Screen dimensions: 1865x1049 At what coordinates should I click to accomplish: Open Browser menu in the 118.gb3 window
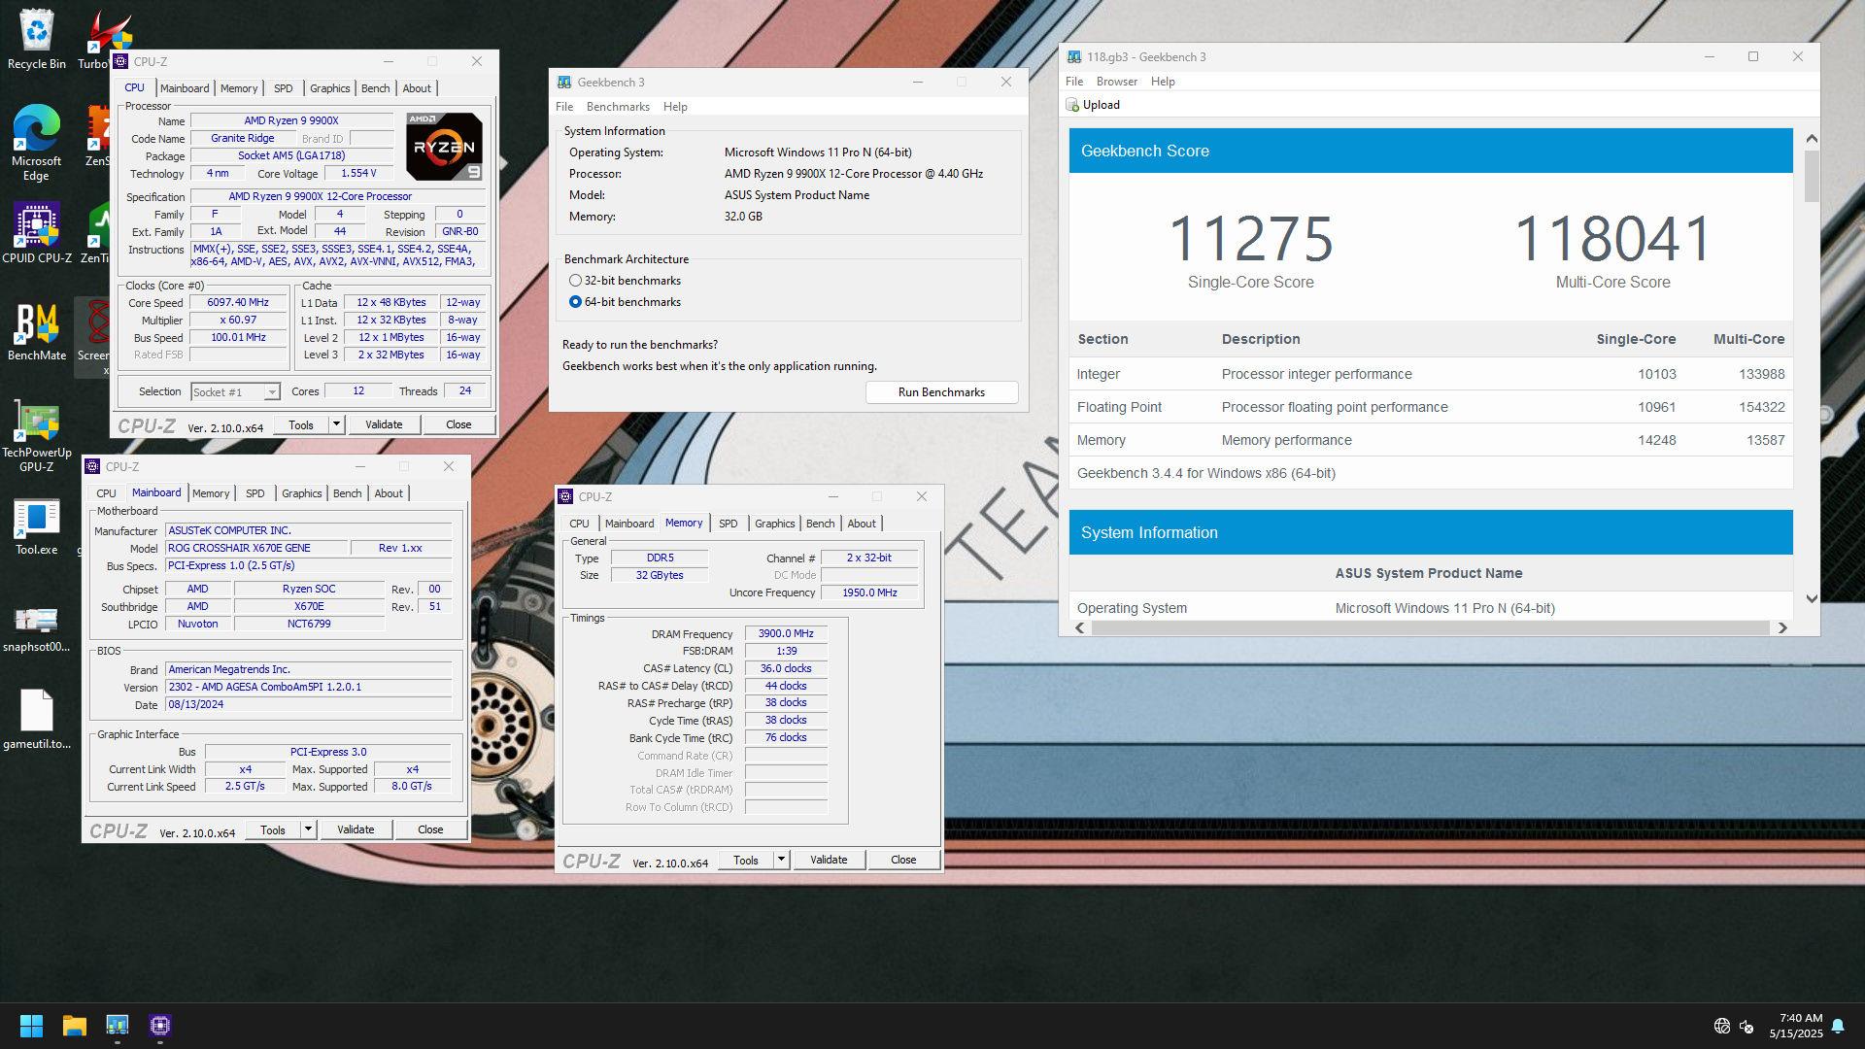click(x=1116, y=82)
